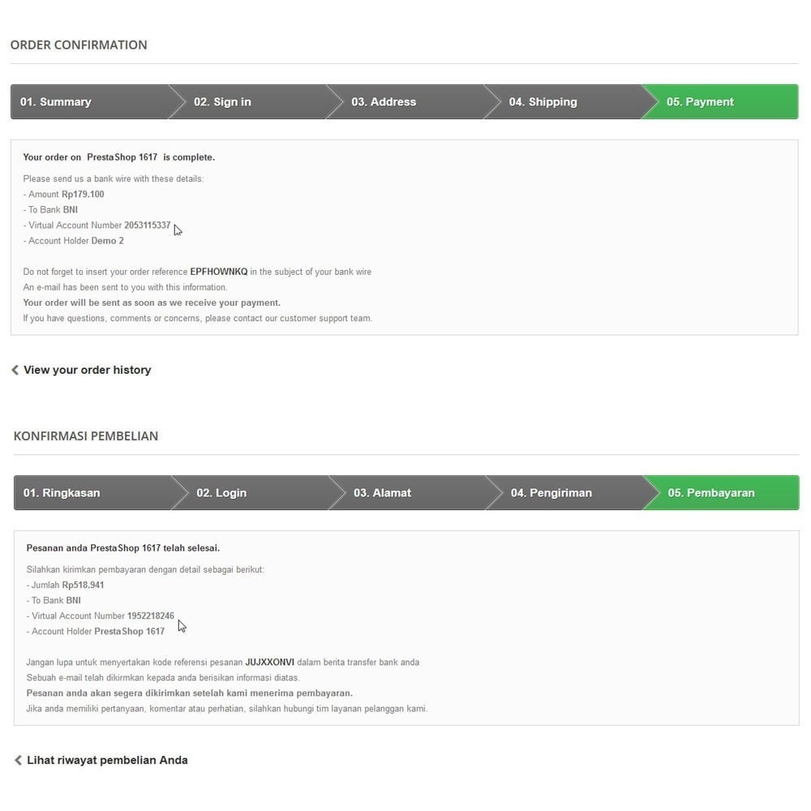
Task: Click the green 05. Payment step
Action: 720,102
